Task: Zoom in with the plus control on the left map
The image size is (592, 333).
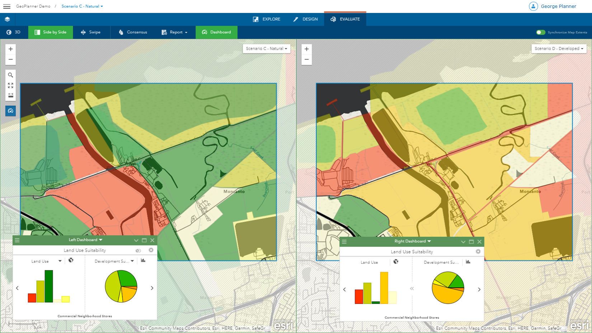Action: click(x=10, y=48)
